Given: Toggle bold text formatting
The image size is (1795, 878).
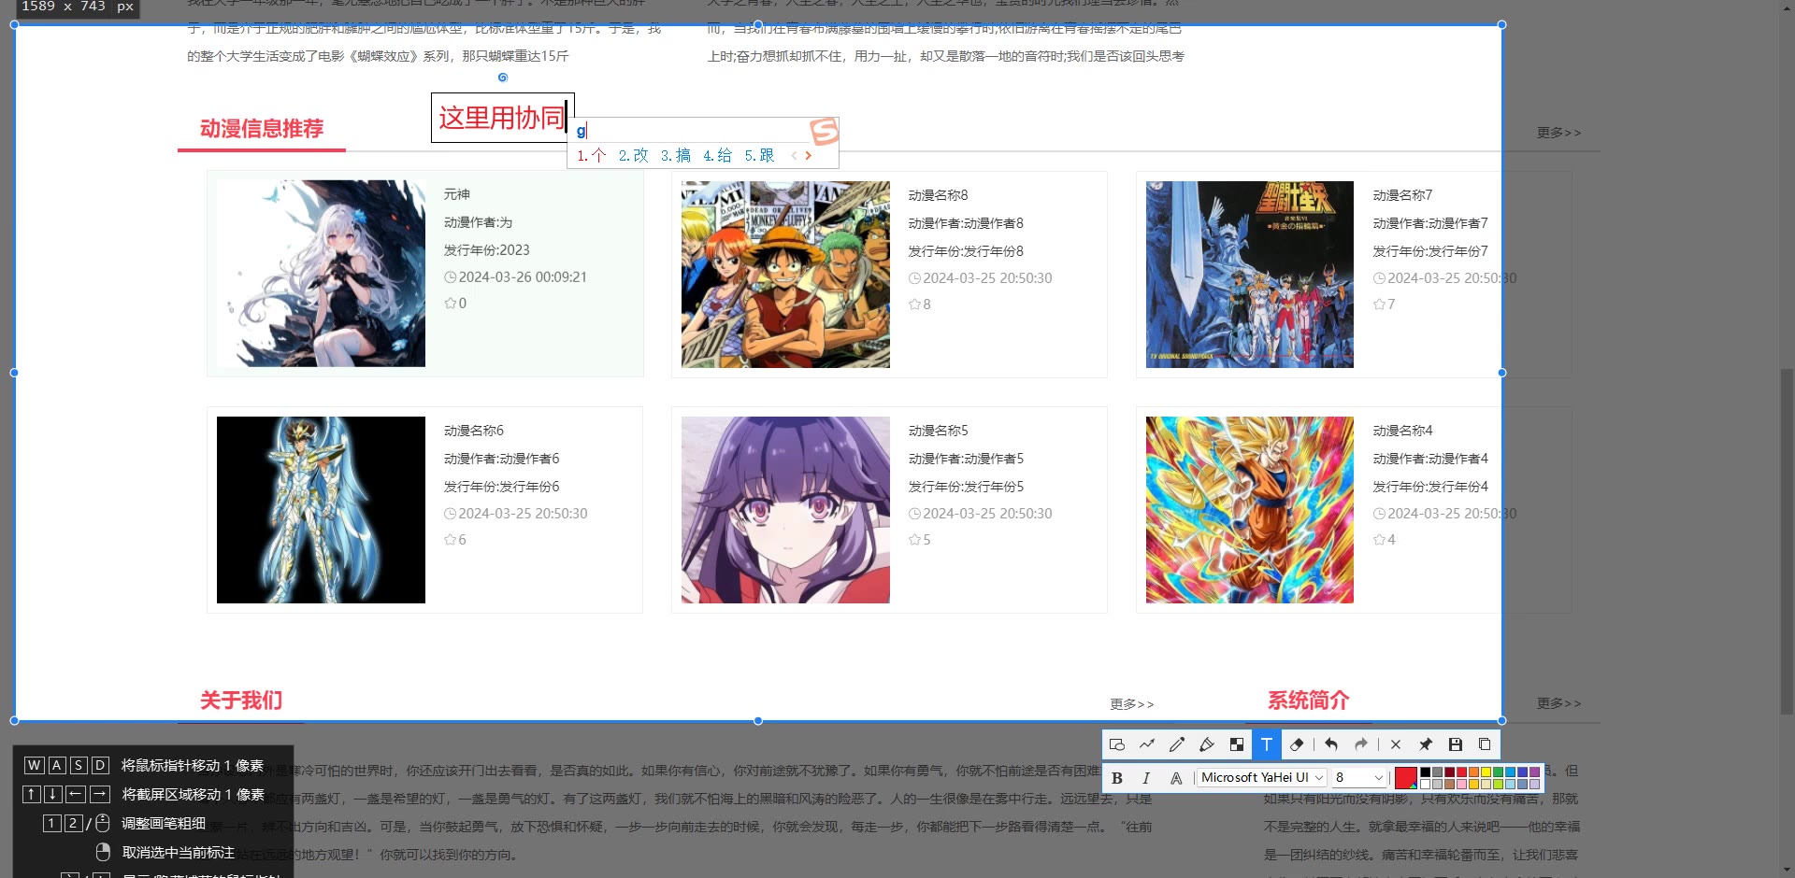Looking at the screenshot, I should (1116, 778).
